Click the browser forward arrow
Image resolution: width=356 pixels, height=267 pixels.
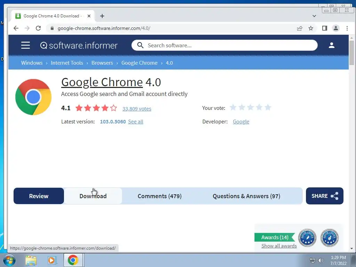27,28
